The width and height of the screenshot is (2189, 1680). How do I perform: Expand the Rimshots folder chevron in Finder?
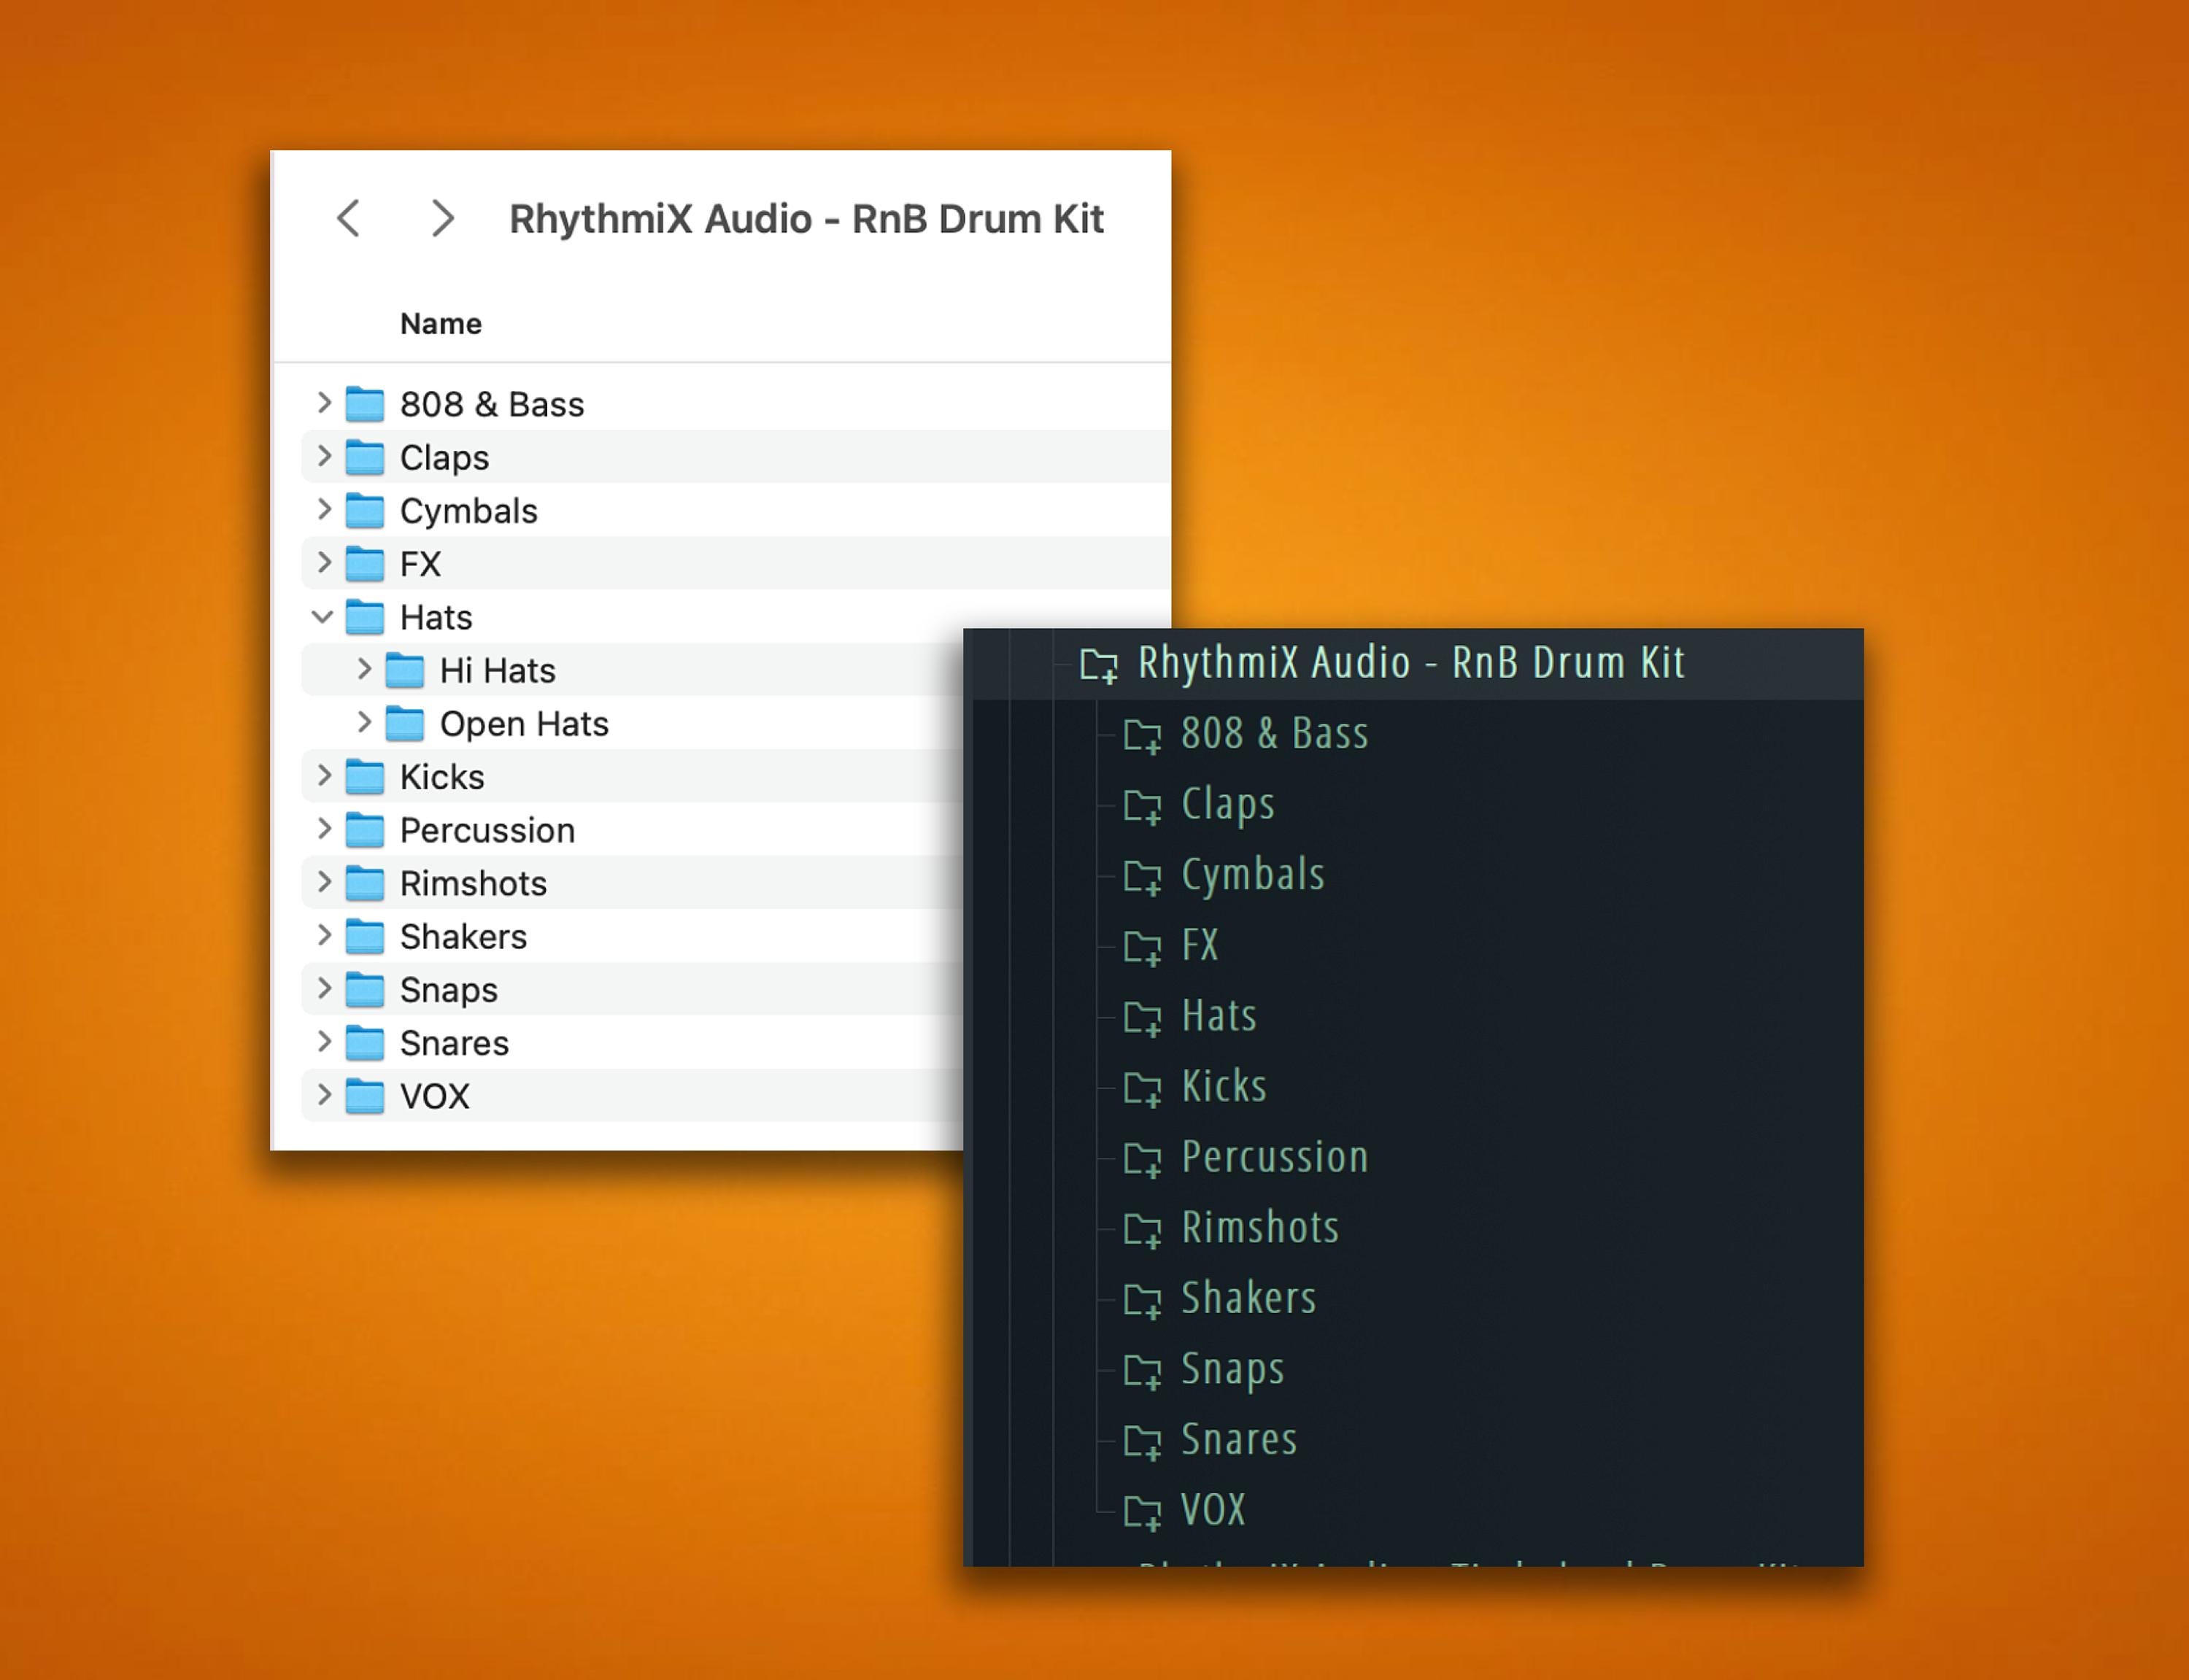tap(324, 881)
